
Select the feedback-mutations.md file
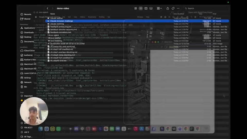pos(61,32)
